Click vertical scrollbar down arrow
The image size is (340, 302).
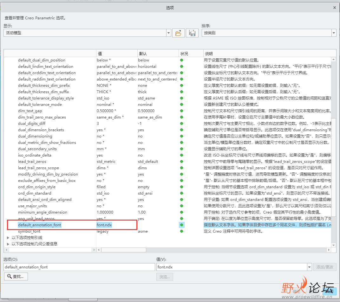[333, 245]
